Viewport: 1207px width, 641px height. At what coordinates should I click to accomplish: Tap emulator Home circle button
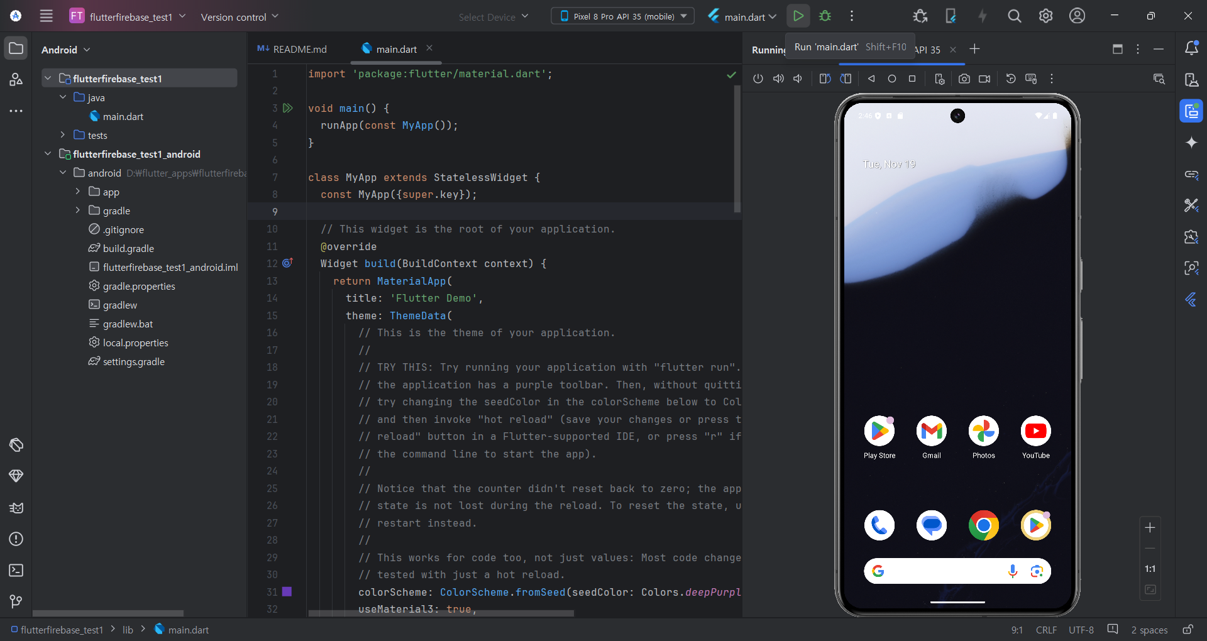pyautogui.click(x=891, y=79)
